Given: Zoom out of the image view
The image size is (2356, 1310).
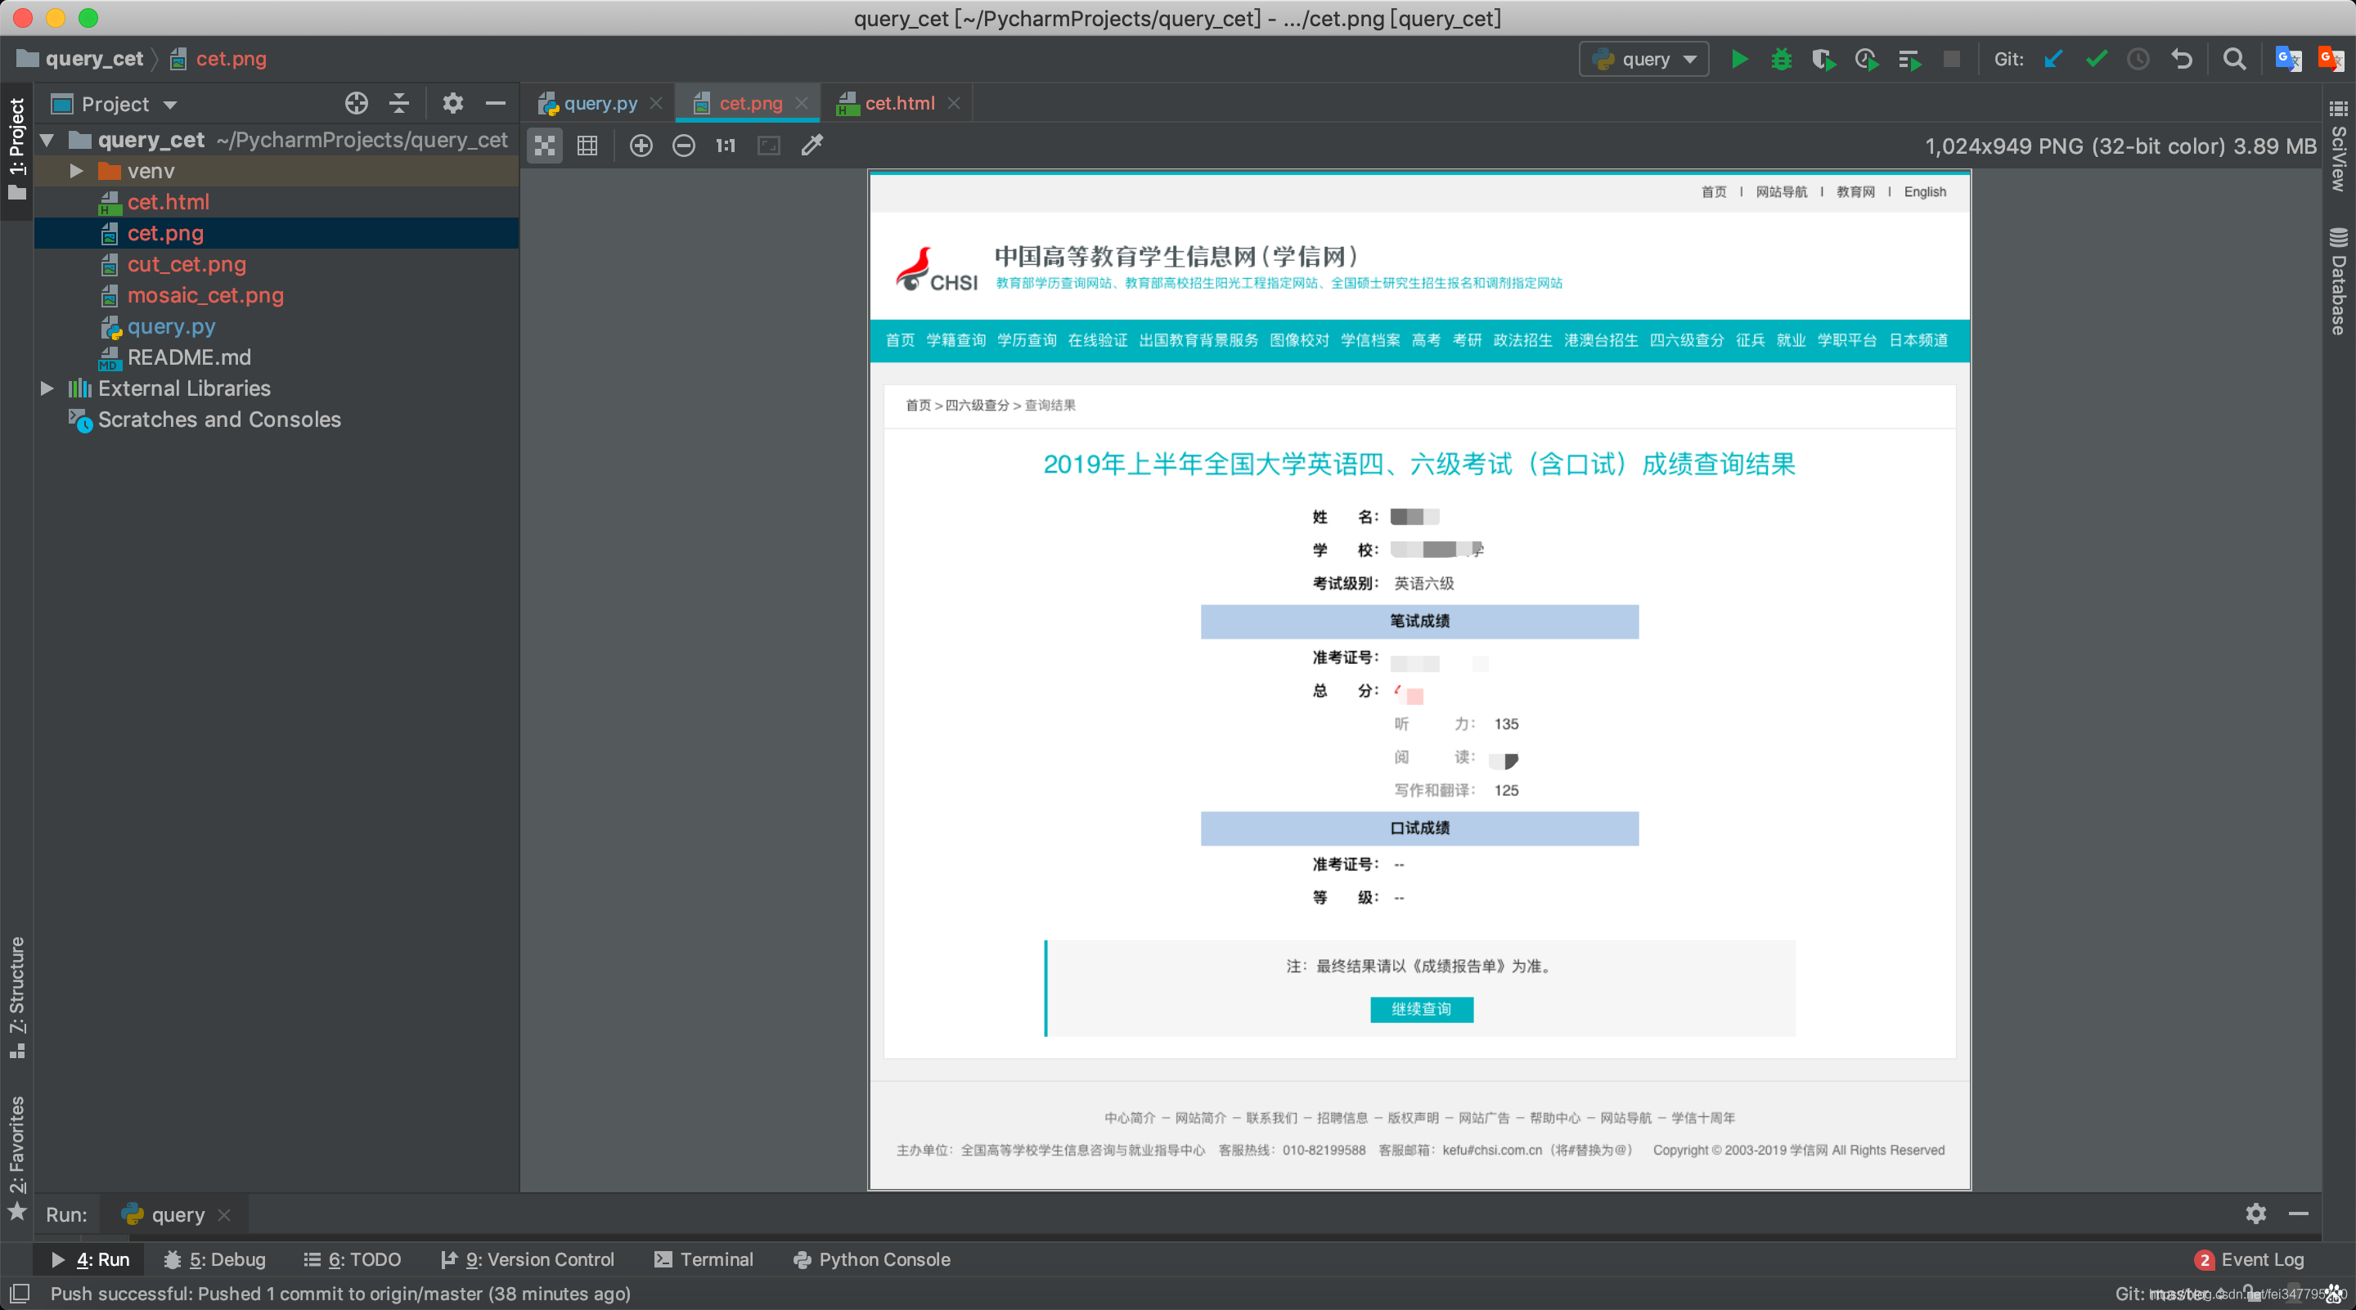Looking at the screenshot, I should 683,146.
